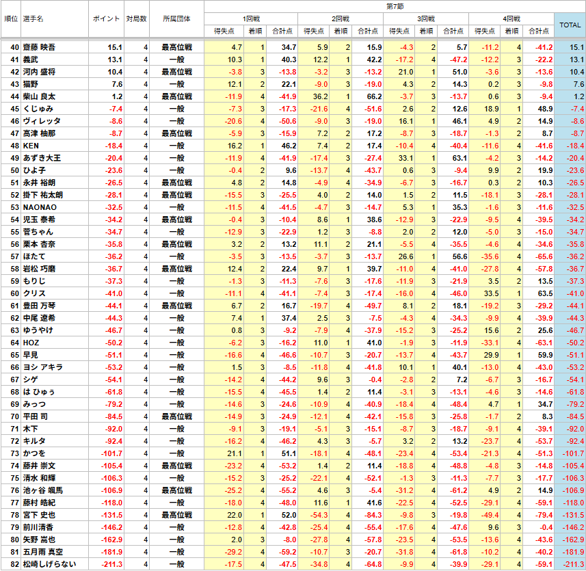Click 3回戦 合計点 63.1 for あずき大王

pos(460,158)
